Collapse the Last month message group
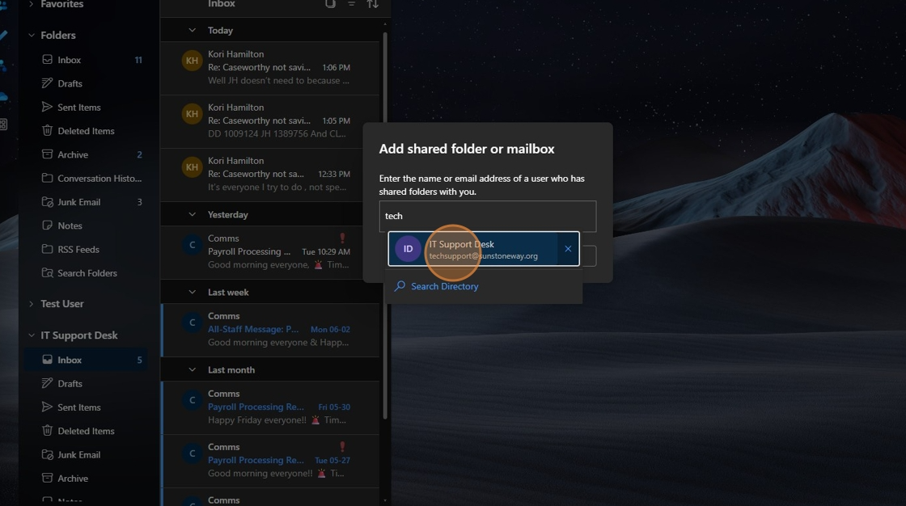Image resolution: width=906 pixels, height=506 pixels. pyautogui.click(x=193, y=369)
